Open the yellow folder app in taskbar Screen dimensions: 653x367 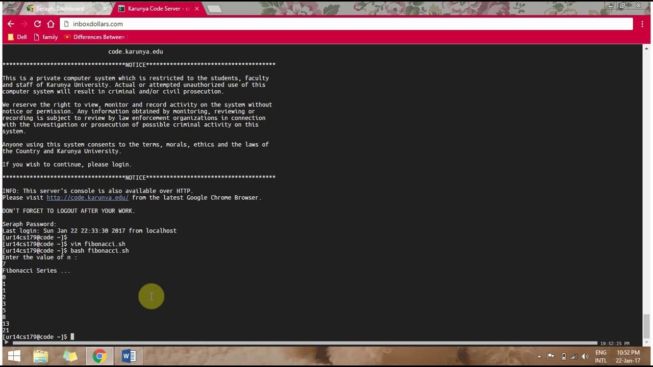[70, 356]
